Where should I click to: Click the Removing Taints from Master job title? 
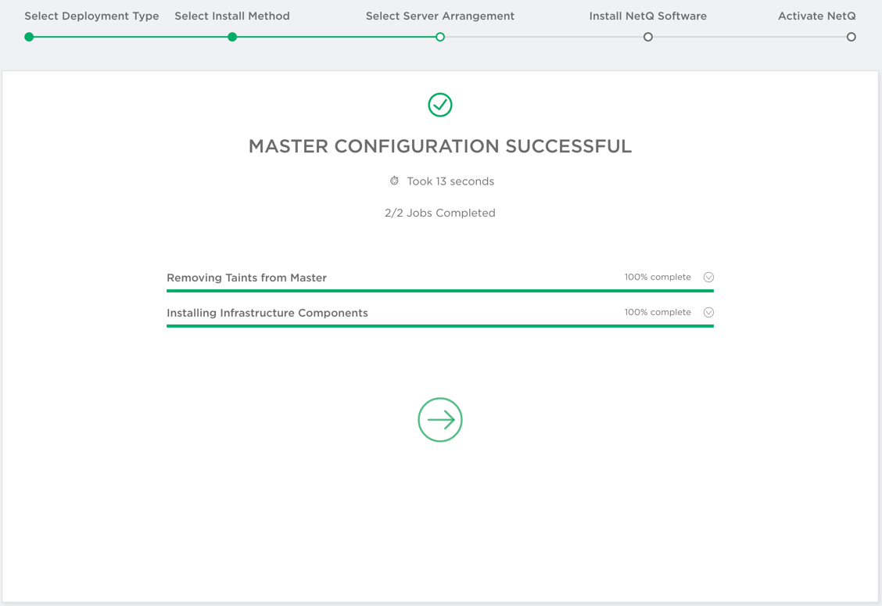pos(246,278)
